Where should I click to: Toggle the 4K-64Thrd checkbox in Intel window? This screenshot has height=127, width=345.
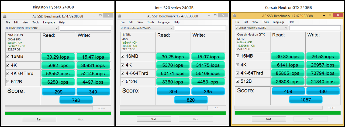click(123, 73)
